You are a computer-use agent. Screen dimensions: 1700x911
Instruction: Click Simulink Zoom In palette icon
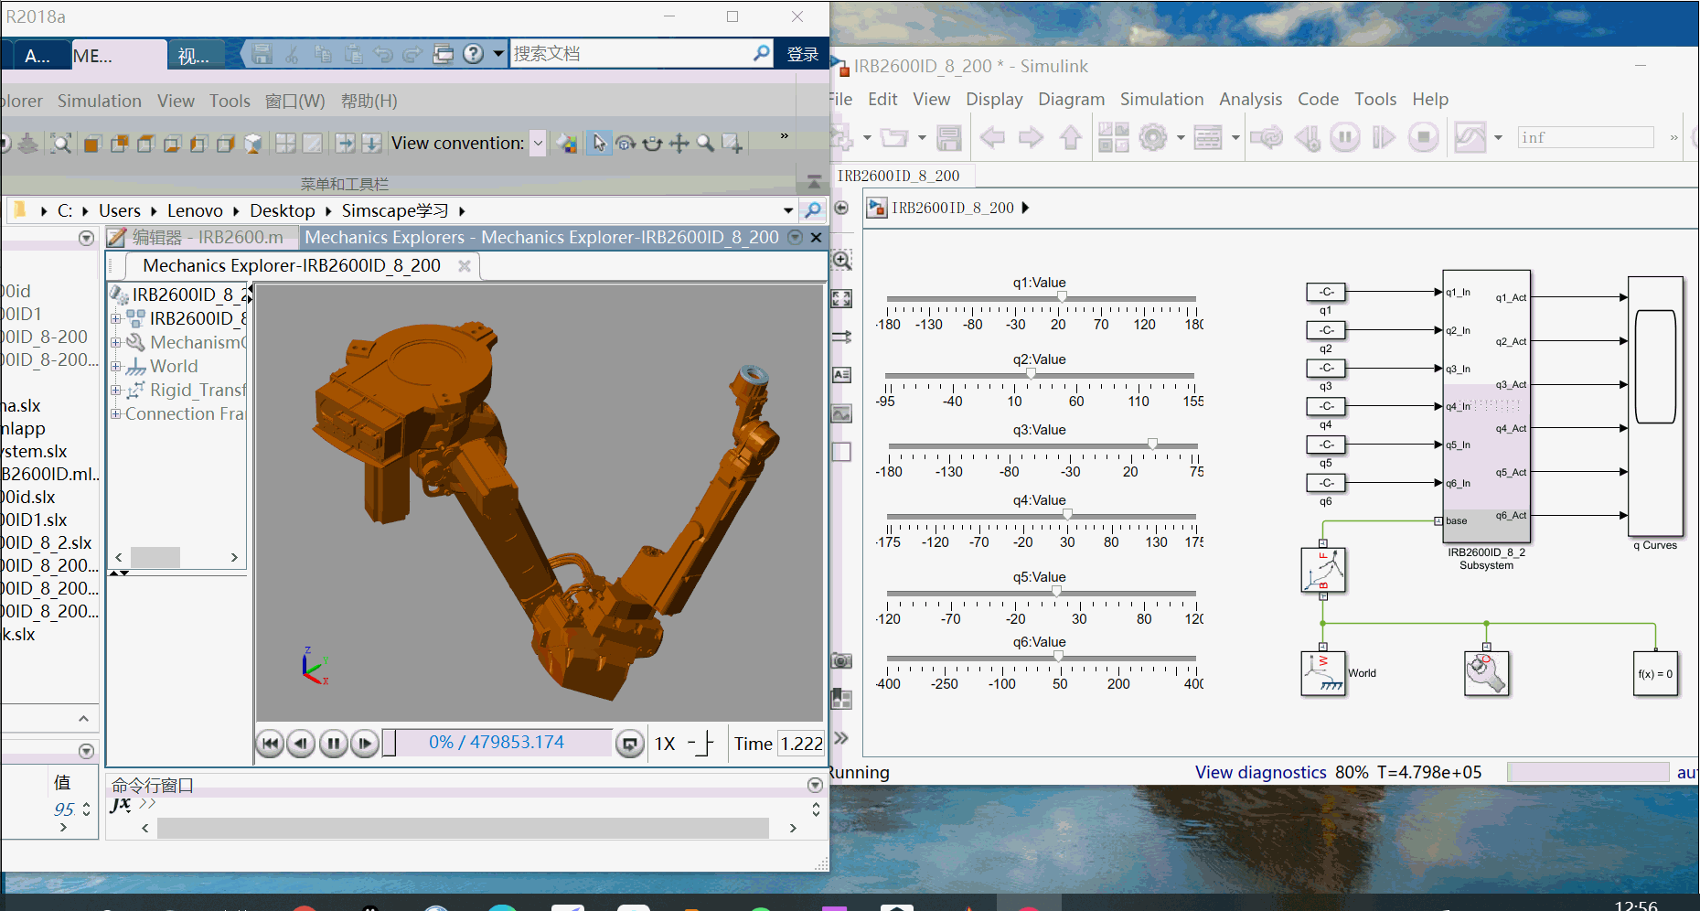point(841,260)
